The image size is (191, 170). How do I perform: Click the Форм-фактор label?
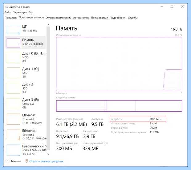pyautogui.click(x=119, y=128)
